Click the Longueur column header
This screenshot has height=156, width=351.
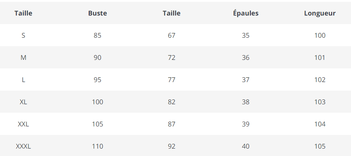click(320, 13)
